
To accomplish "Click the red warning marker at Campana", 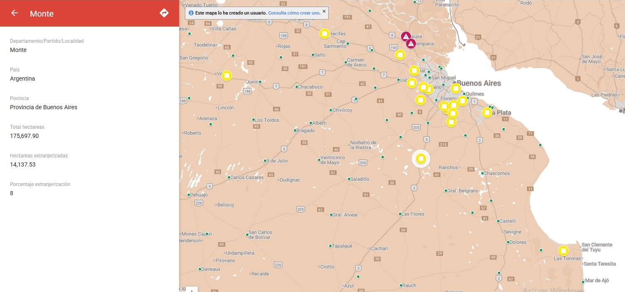I will click(x=411, y=44).
